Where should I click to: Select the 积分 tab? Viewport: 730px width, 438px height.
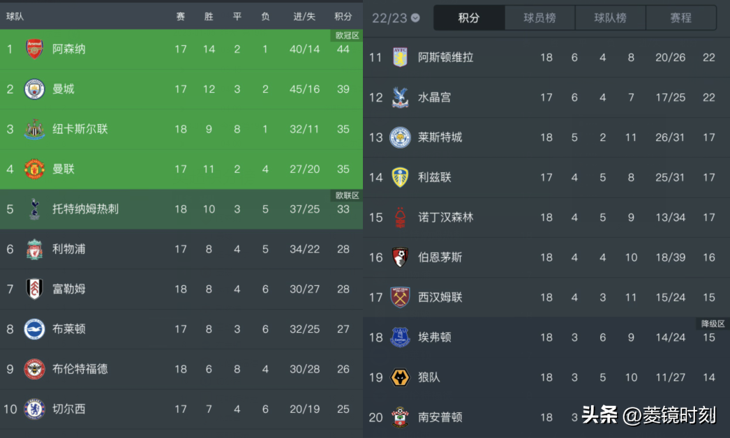pyautogui.click(x=469, y=18)
